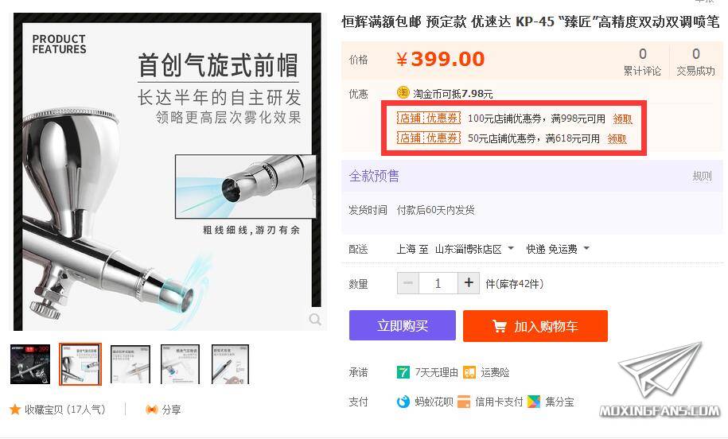Click the green 7天无理由 icon
Image resolution: width=728 pixels, height=439 pixels.
coord(403,372)
